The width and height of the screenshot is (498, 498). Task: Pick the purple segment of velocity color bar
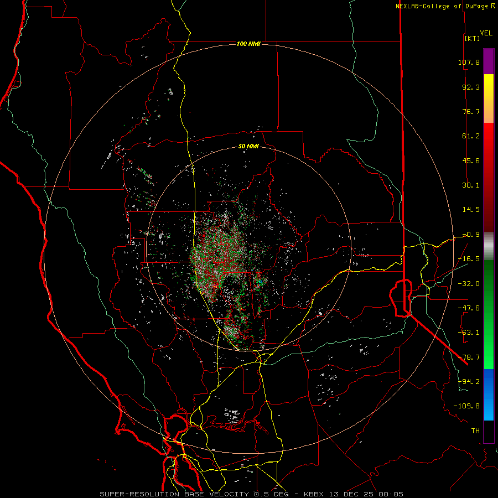tap(489, 62)
